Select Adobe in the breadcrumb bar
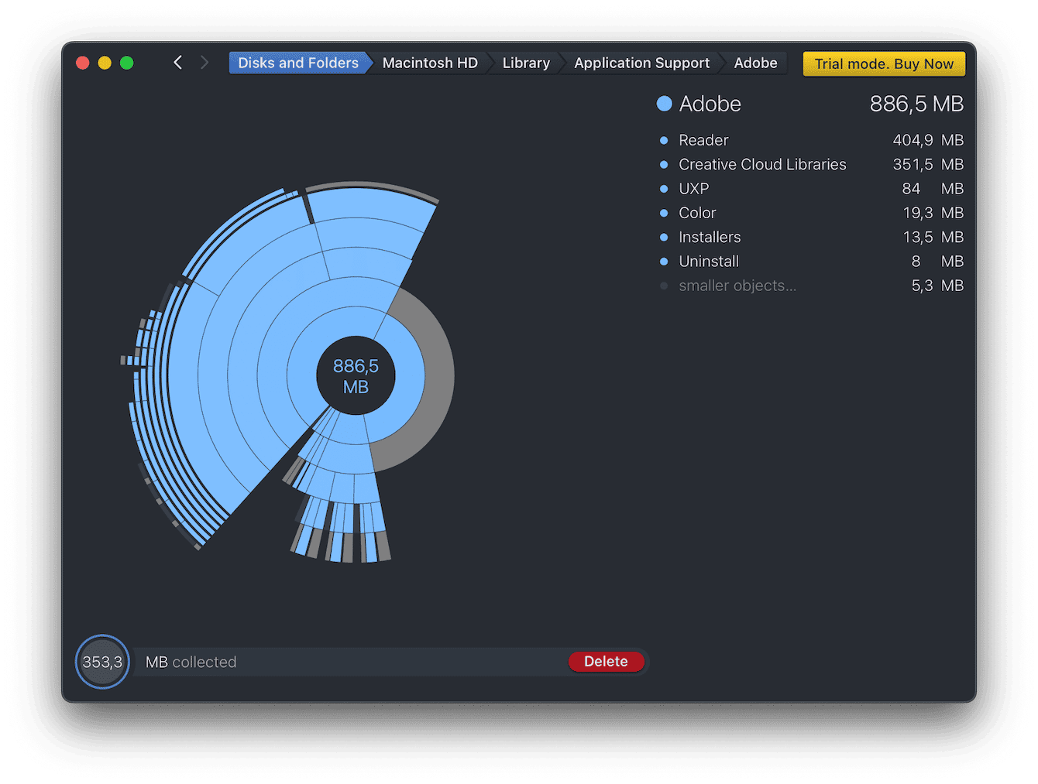The height and width of the screenshot is (784, 1038). point(754,63)
